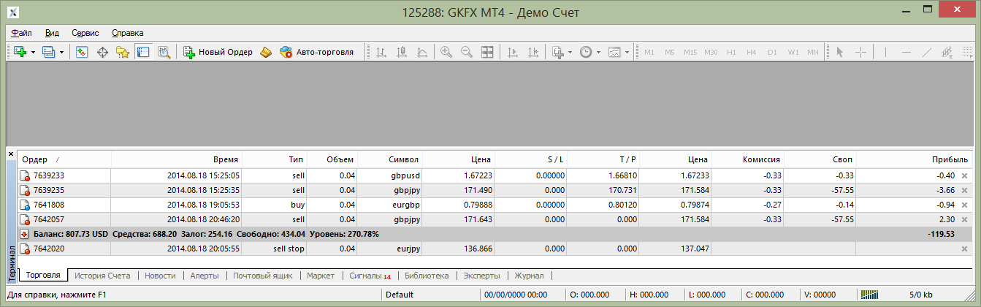The image size is (981, 307).
Task: Close order 7639233 with its X
Action: (965, 175)
